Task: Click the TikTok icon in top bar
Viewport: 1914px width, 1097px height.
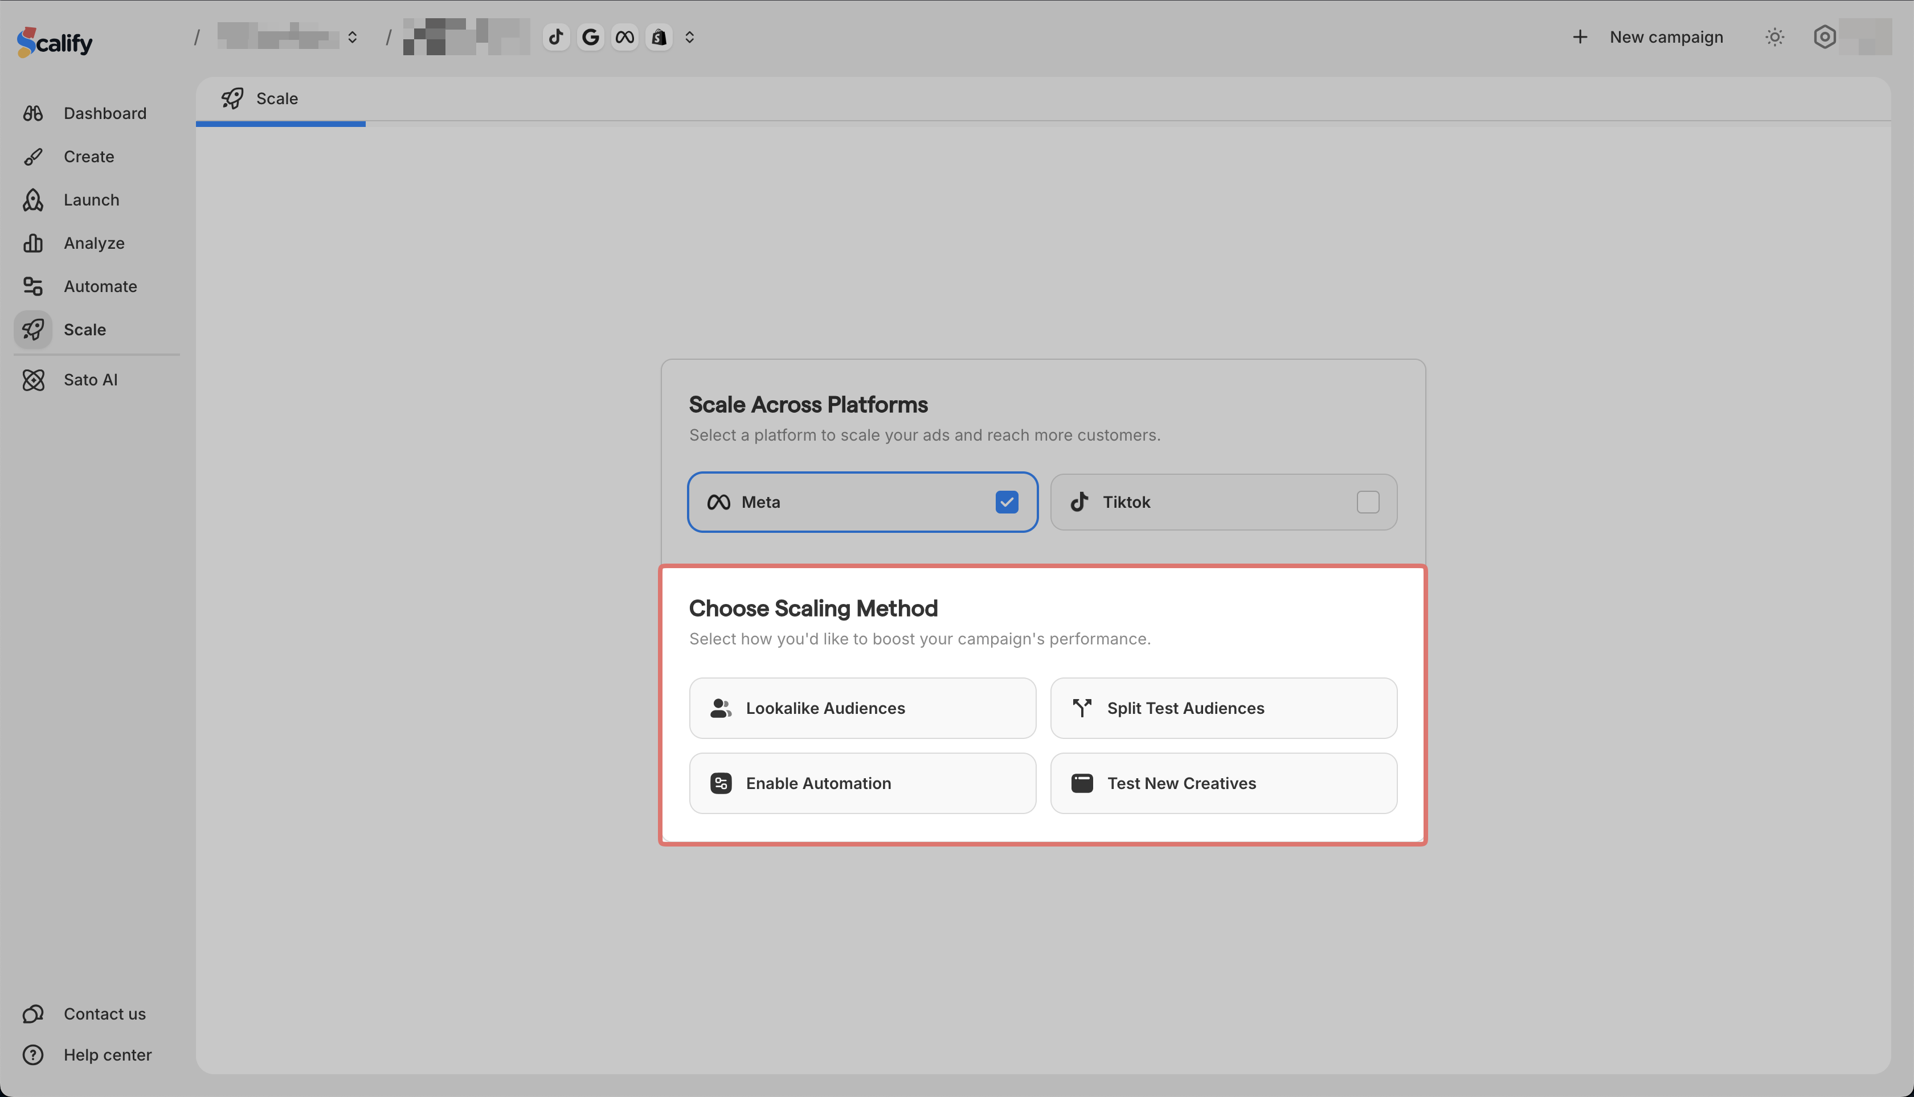Action: click(x=557, y=37)
